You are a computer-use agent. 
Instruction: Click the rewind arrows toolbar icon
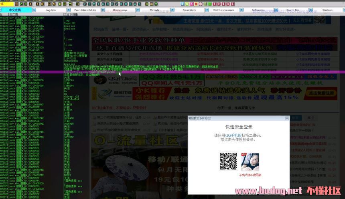click(x=26, y=4)
